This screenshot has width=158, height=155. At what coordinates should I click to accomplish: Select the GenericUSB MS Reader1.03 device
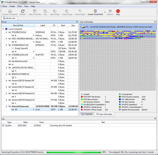[x=23, y=100]
